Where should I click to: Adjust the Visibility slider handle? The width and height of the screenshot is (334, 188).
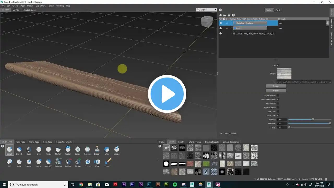click(x=313, y=119)
